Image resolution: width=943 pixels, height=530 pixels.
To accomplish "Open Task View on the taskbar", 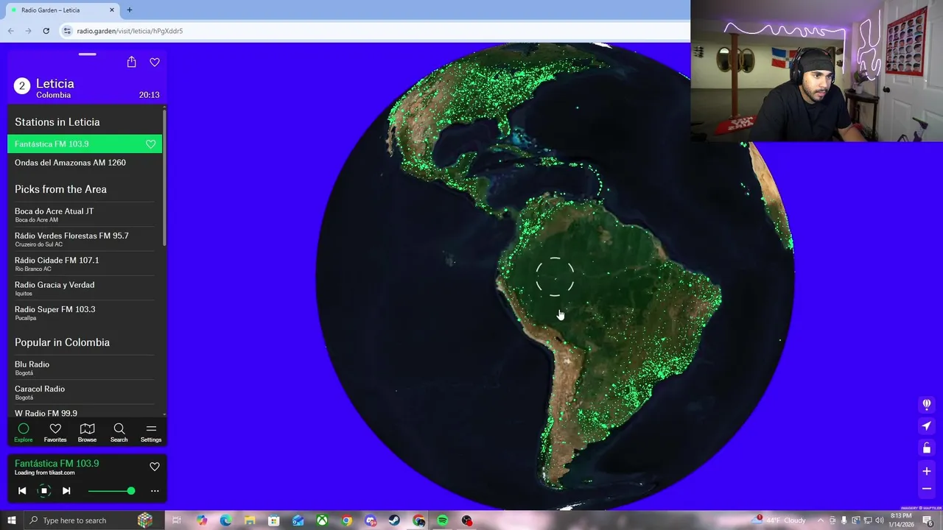I will pos(177,520).
